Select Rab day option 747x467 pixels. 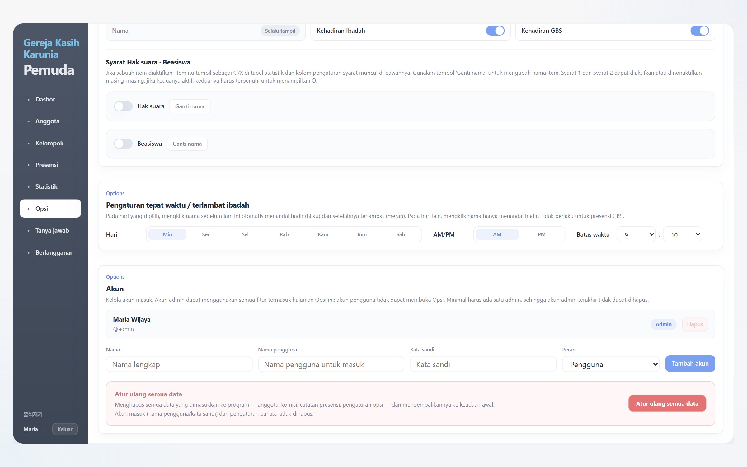click(284, 234)
